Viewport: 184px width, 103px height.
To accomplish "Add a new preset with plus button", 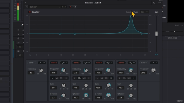I will (26, 7).
